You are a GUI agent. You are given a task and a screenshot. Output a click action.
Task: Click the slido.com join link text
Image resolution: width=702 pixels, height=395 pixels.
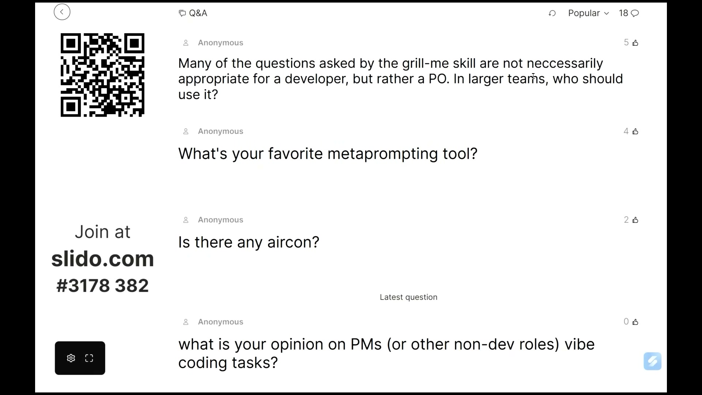point(103,259)
